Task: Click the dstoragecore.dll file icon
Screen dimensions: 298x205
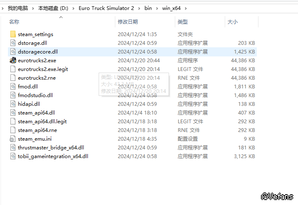Action: click(13, 52)
